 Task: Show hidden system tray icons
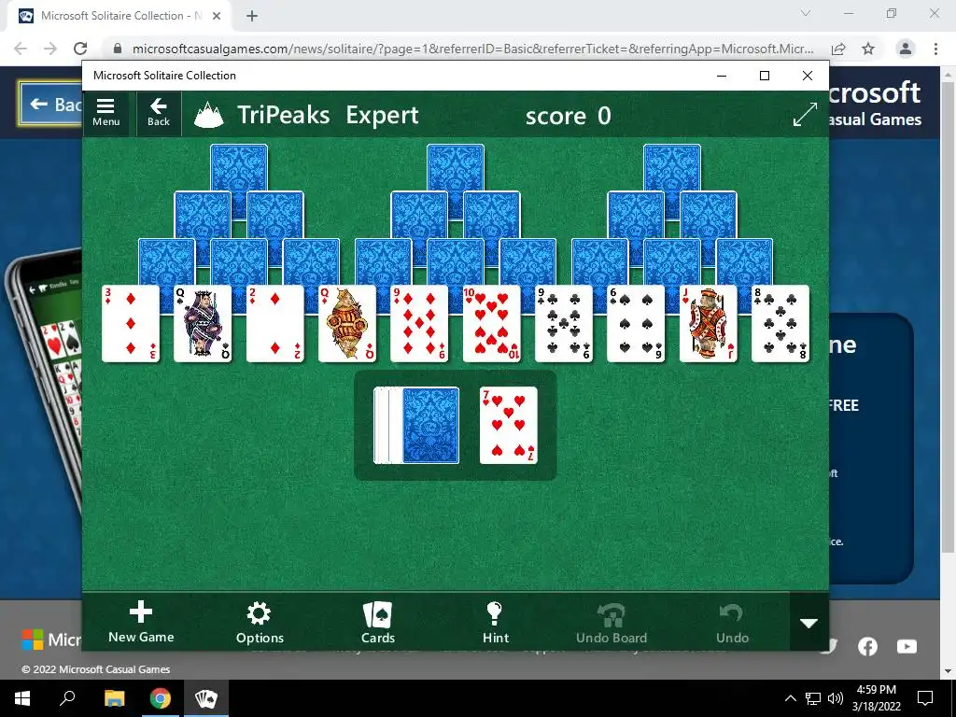tap(790, 698)
